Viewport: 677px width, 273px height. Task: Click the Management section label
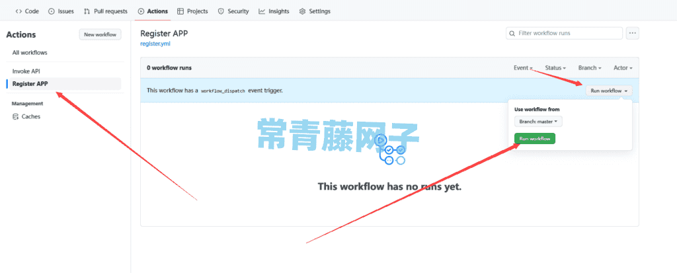click(x=27, y=104)
